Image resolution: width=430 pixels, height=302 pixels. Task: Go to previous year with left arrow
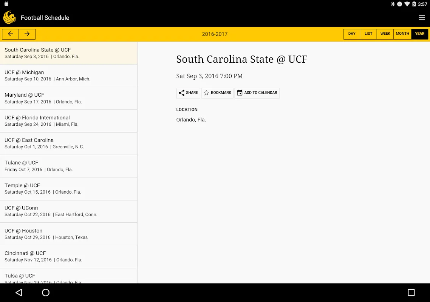pyautogui.click(x=11, y=34)
